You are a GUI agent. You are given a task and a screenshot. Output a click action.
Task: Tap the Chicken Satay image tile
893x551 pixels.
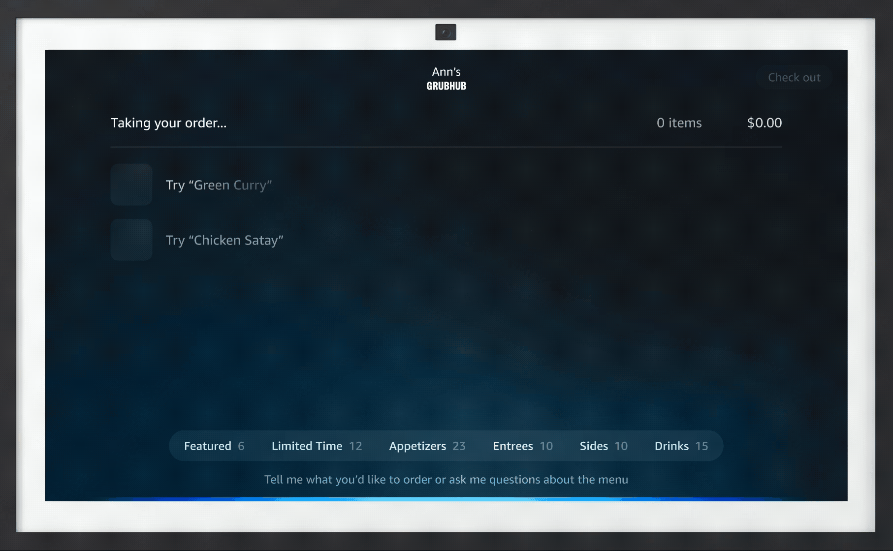[131, 240]
